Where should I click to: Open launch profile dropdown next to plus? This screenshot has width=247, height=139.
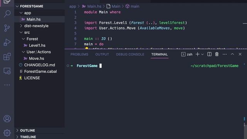pos(202,54)
